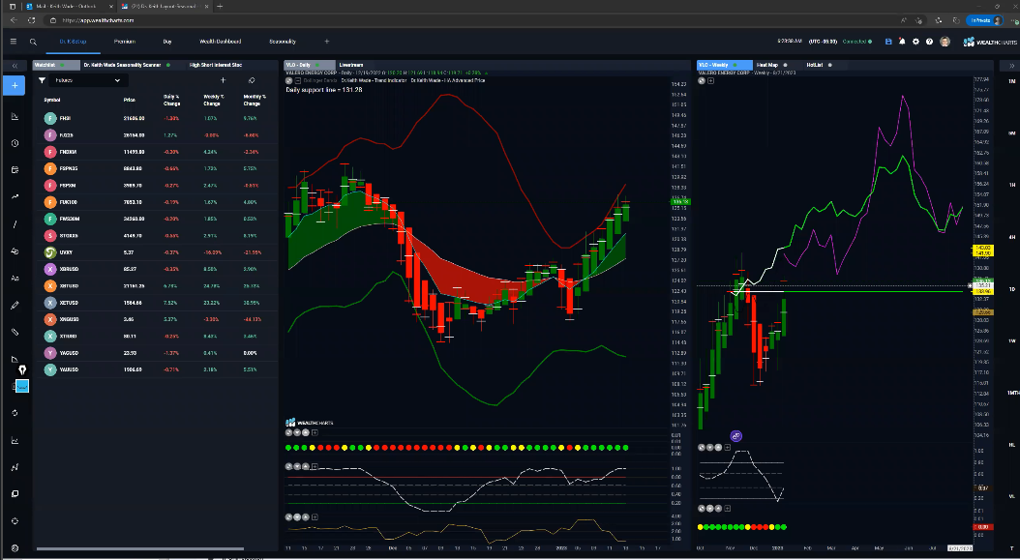
Task: Collapse the daily chart indicator legend minus box
Action: 298,80
